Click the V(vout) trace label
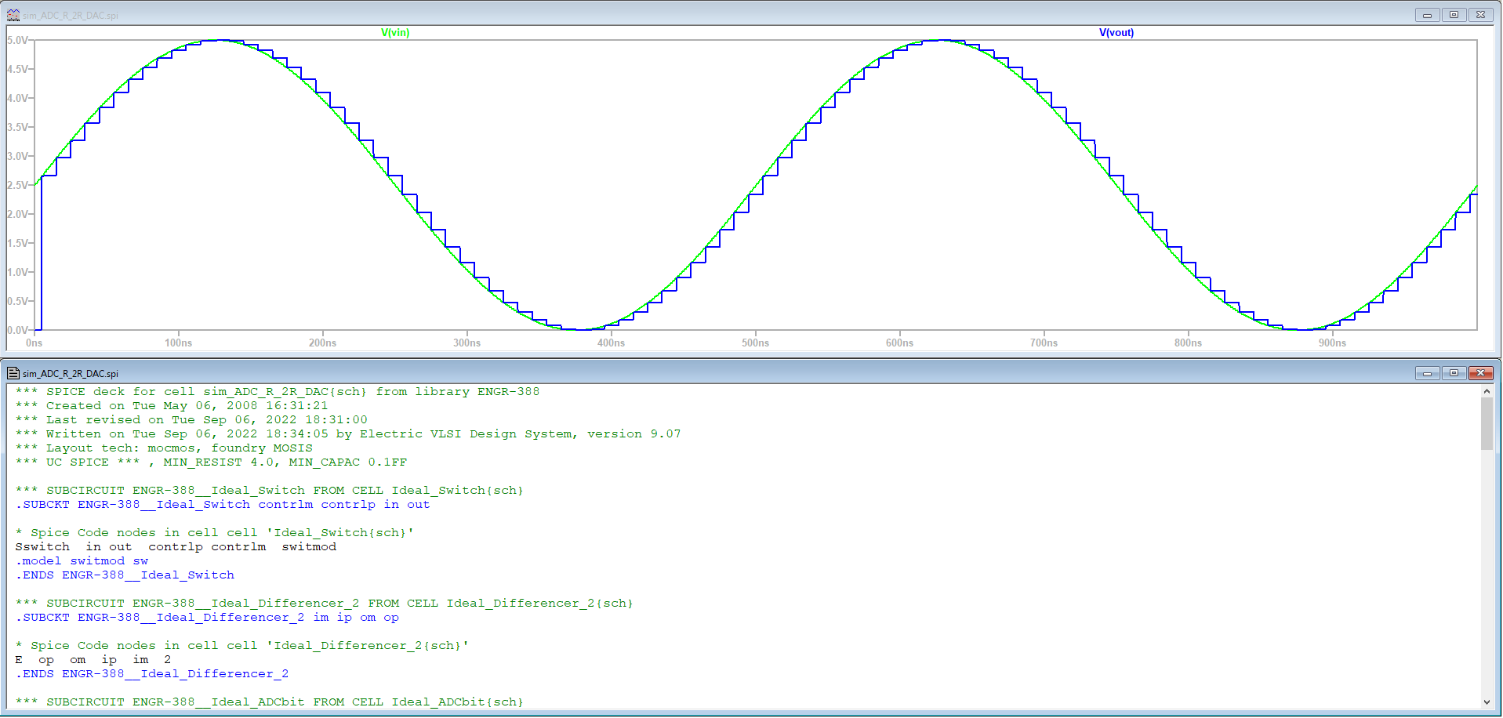 tap(1116, 32)
